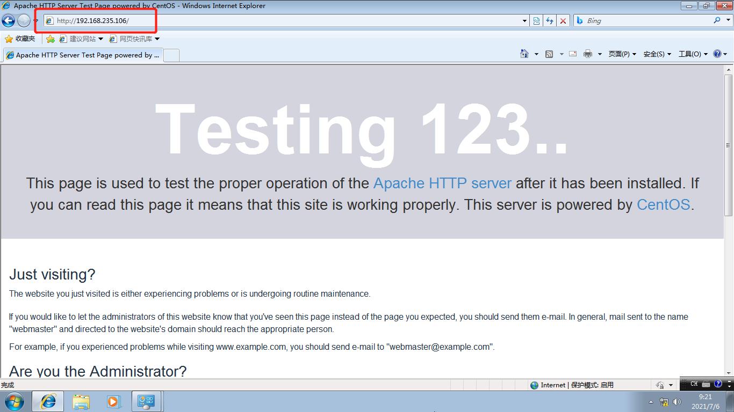This screenshot has width=734, height=412.
Task: Click the scrollbar up arrow
Action: click(x=729, y=70)
